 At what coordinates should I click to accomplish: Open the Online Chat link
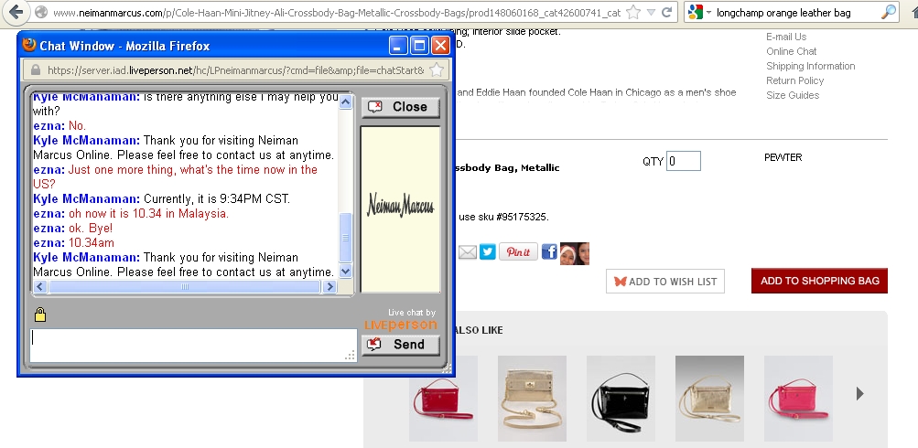[x=792, y=51]
